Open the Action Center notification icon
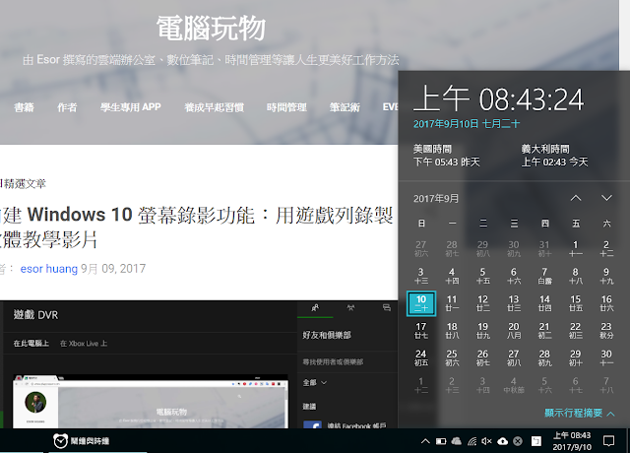The height and width of the screenshot is (453, 630). pyautogui.click(x=609, y=441)
